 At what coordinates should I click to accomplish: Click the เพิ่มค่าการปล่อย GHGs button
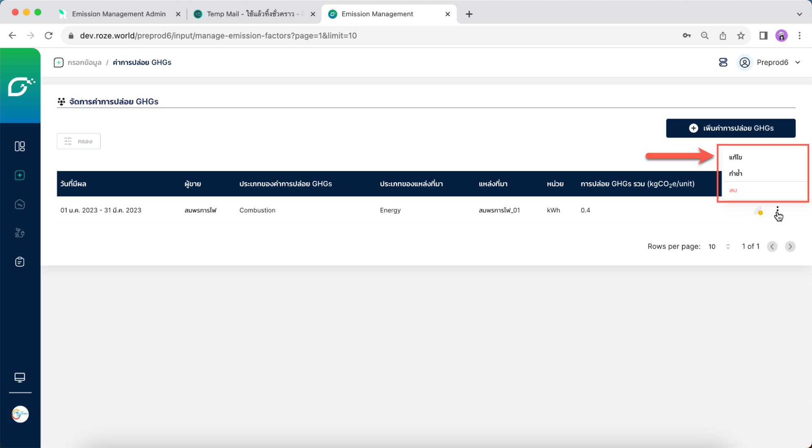[x=730, y=128]
